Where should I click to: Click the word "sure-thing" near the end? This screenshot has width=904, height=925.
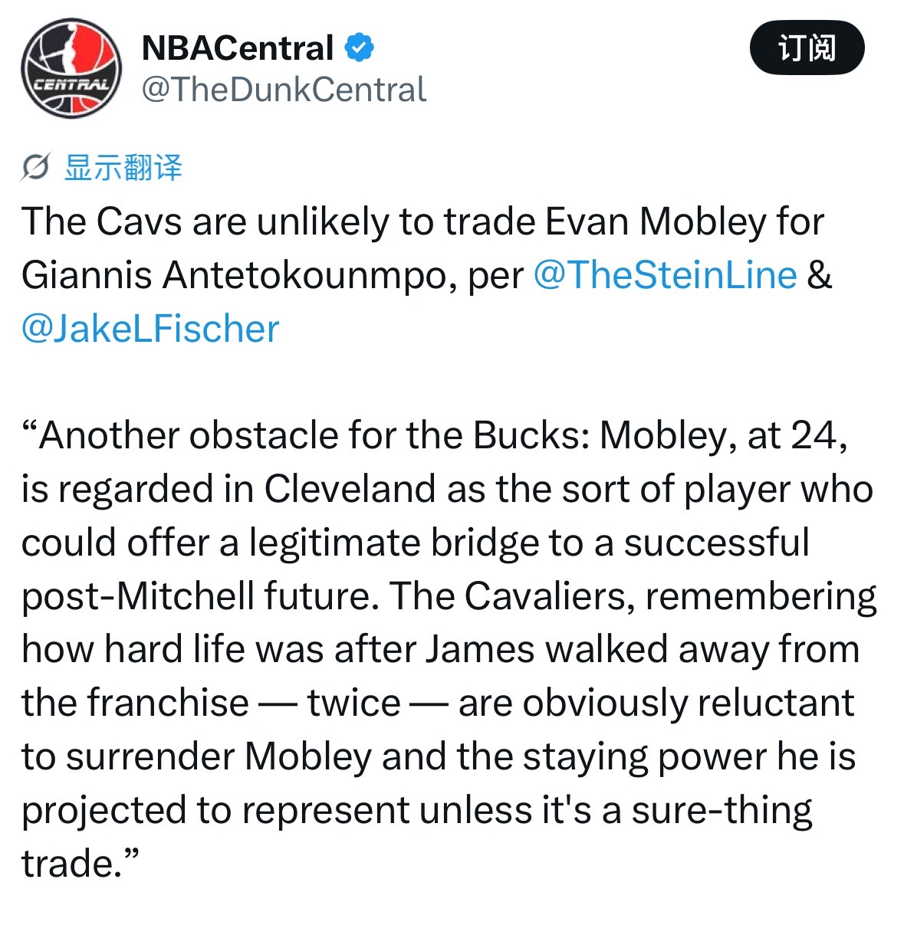[722, 810]
